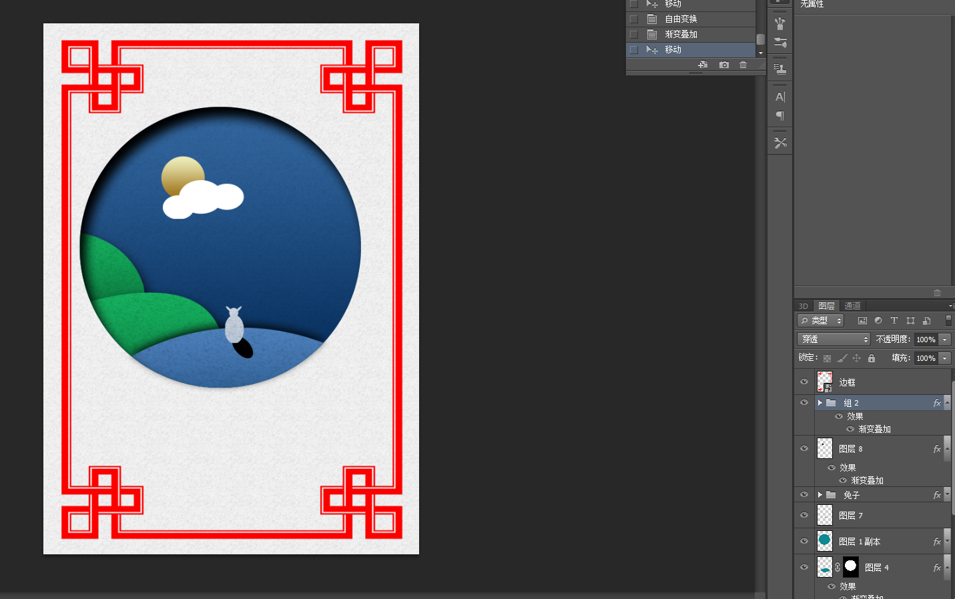Select the 自由变换 history state
Screen dimensions: 955x599
691,19
